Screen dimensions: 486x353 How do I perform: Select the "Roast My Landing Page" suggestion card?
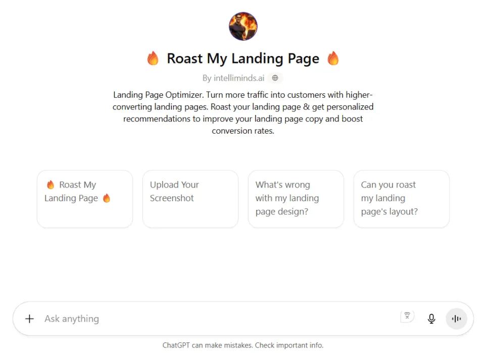pos(85,199)
